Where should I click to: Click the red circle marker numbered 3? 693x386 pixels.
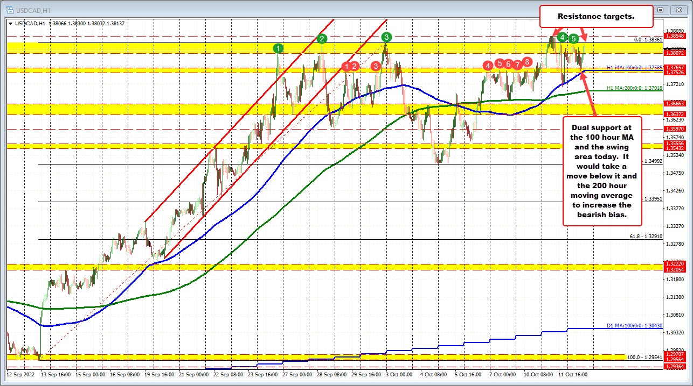376,66
